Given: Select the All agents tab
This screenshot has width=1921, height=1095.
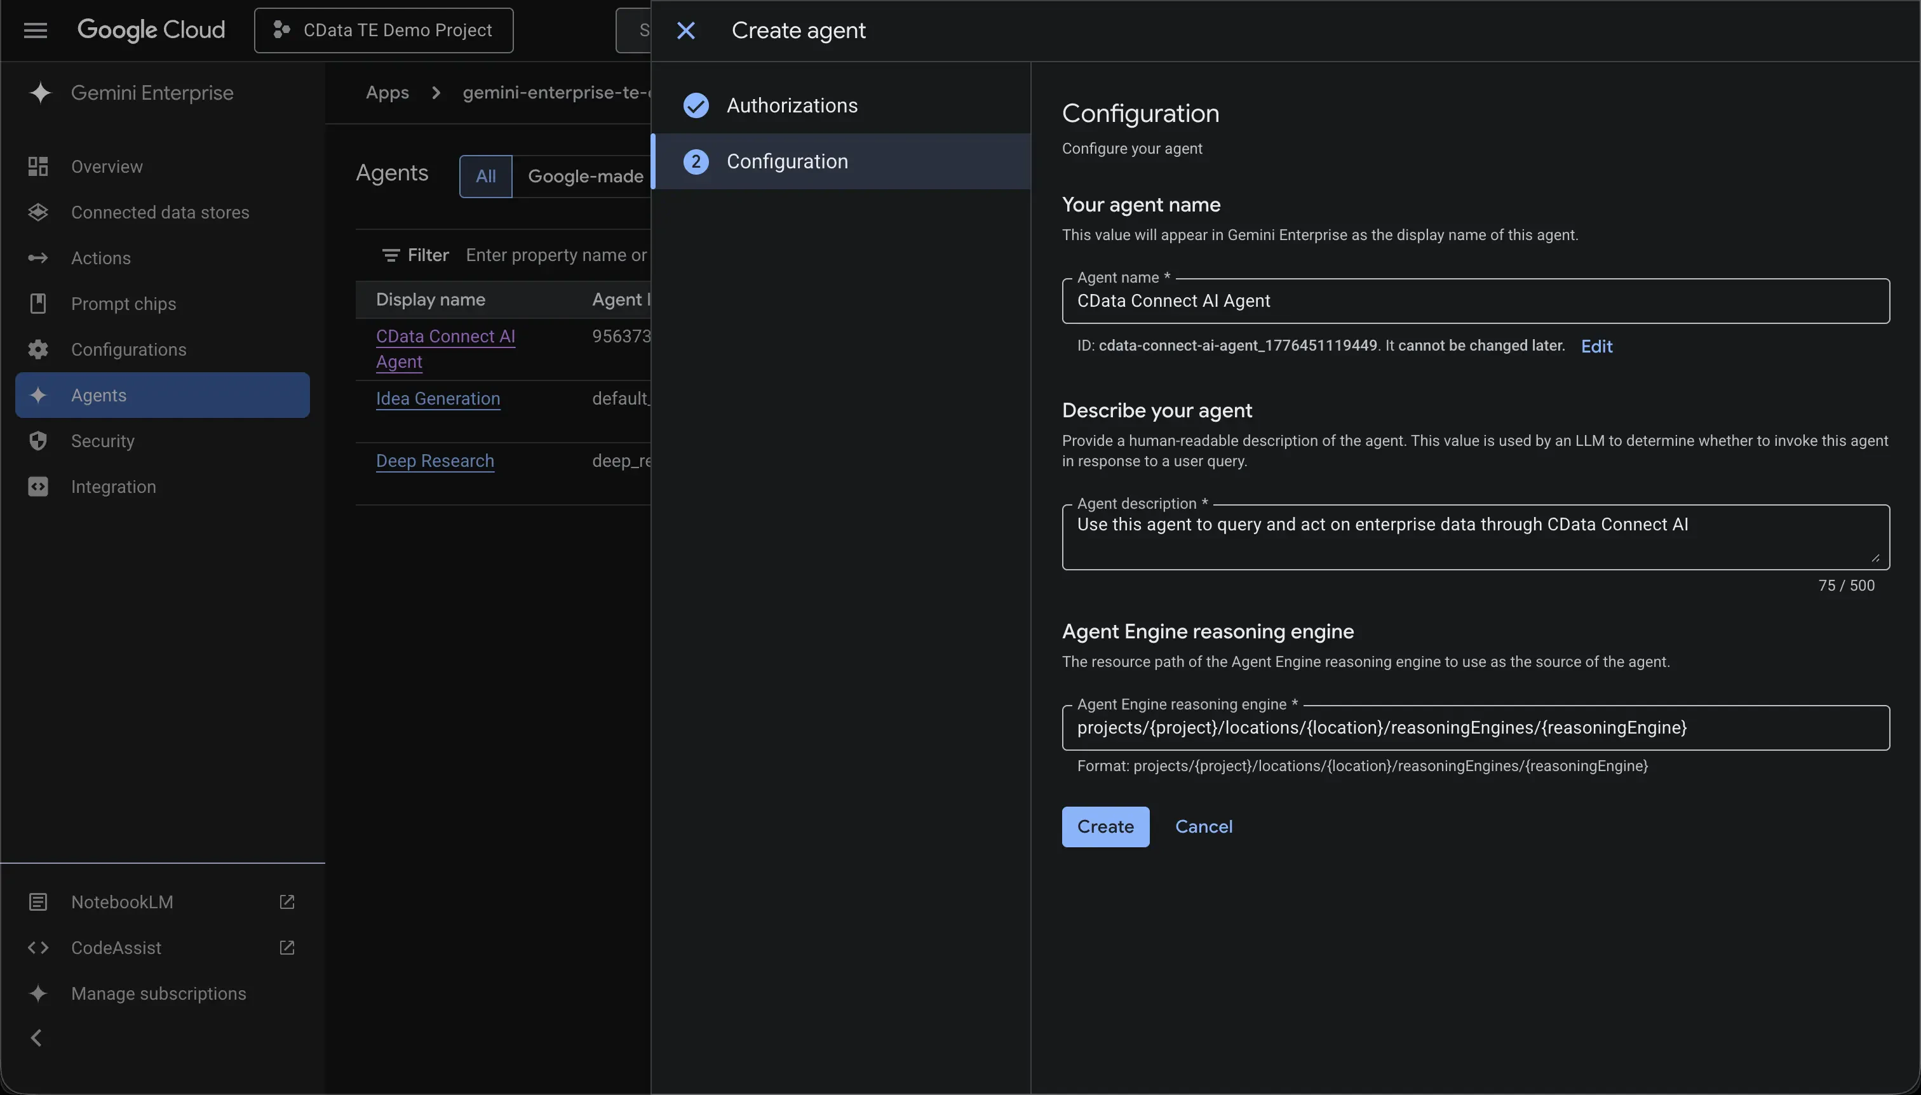Looking at the screenshot, I should coord(485,176).
